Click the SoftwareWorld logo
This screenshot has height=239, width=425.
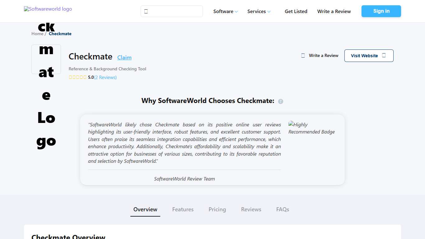(48, 9)
